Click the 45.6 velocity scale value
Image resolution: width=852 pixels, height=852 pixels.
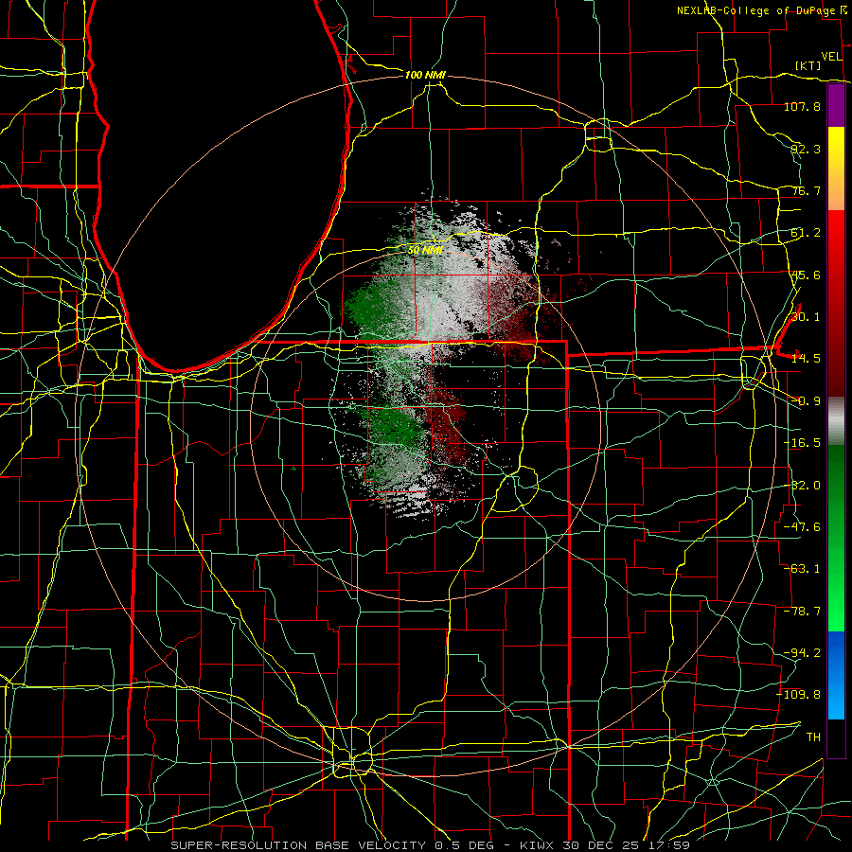coord(806,275)
